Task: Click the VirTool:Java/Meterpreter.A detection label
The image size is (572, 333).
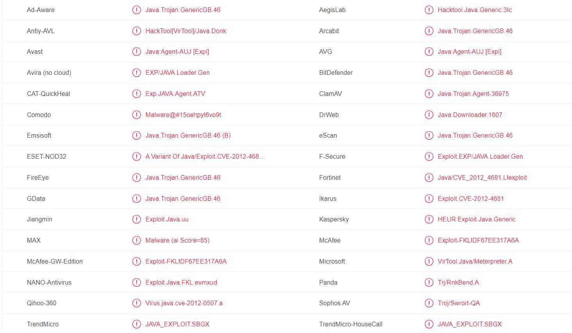Action: pos(475,261)
